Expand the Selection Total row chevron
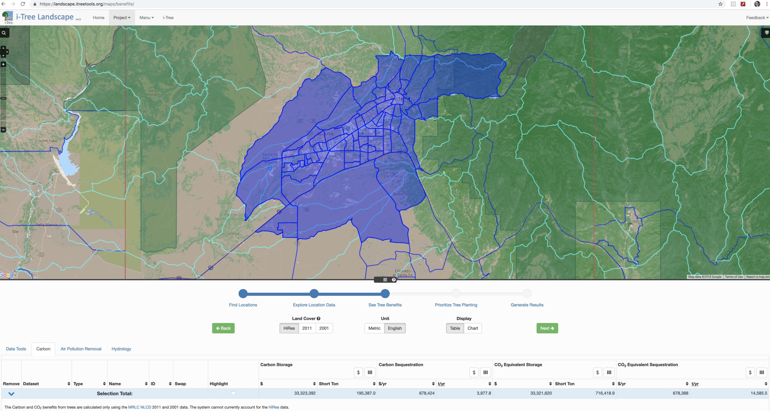 (11, 394)
